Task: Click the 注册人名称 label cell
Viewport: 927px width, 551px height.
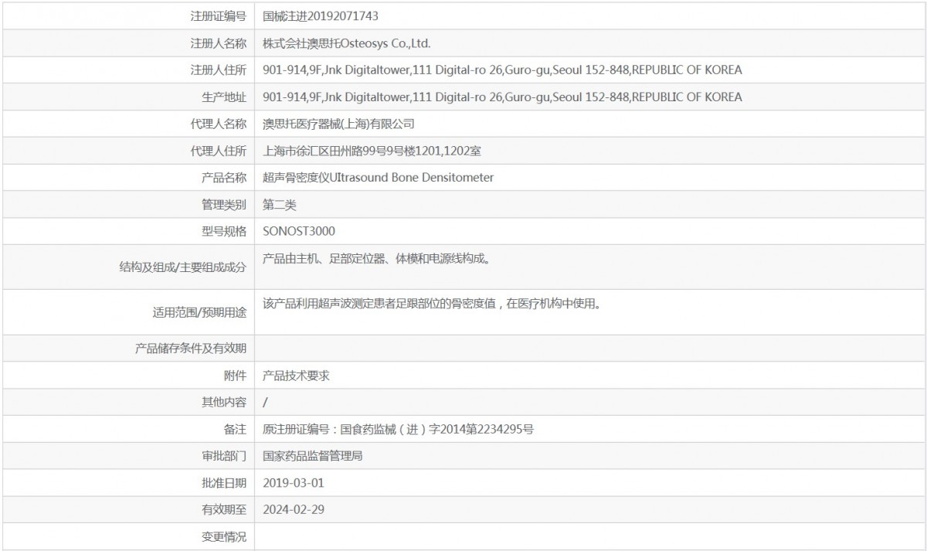Action: (x=218, y=43)
